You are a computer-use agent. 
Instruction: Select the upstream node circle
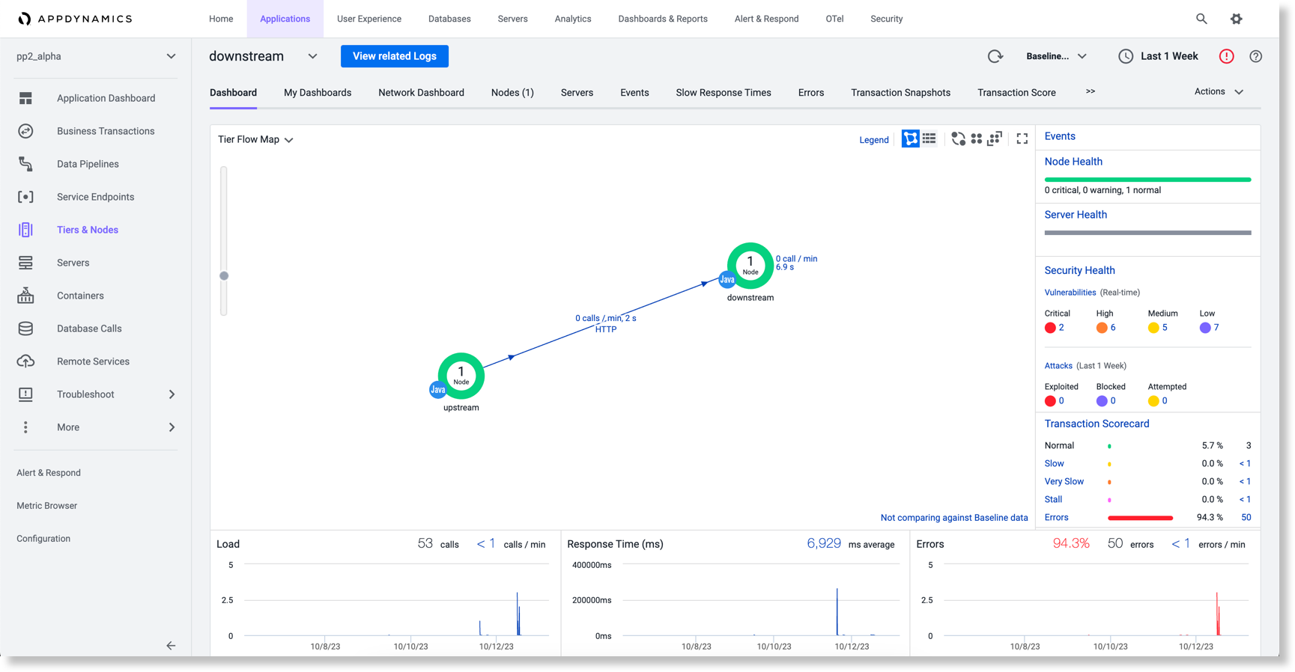click(461, 376)
